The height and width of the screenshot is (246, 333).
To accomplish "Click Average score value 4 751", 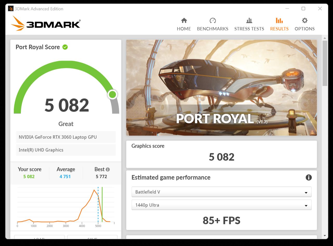I will (x=65, y=176).
